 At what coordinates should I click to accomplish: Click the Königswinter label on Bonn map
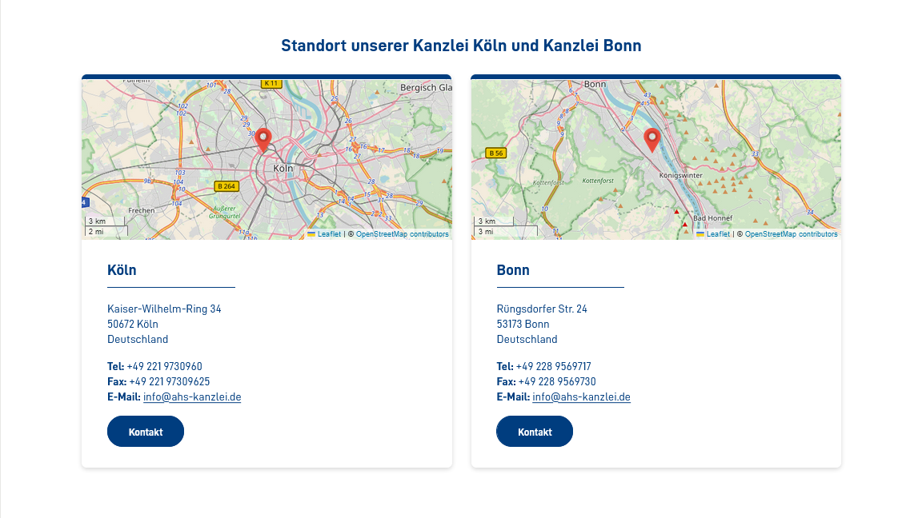coord(679,175)
